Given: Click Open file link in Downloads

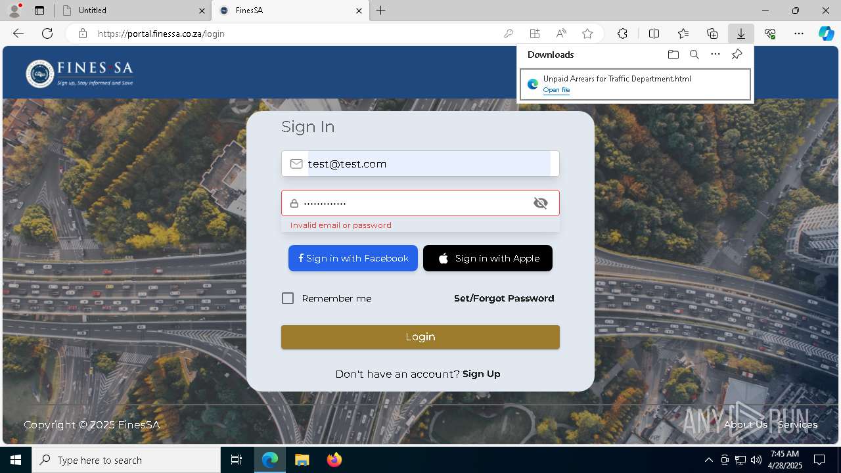Looking at the screenshot, I should point(557,90).
